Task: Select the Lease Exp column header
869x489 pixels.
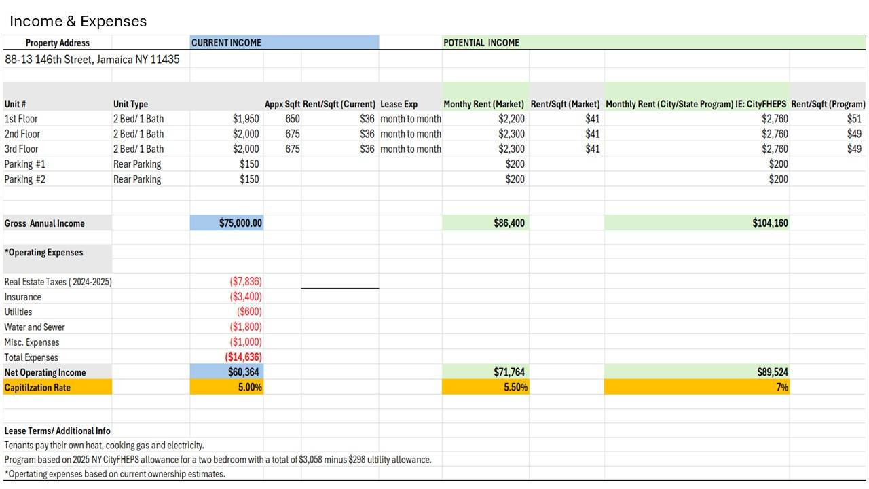Action: click(x=399, y=104)
